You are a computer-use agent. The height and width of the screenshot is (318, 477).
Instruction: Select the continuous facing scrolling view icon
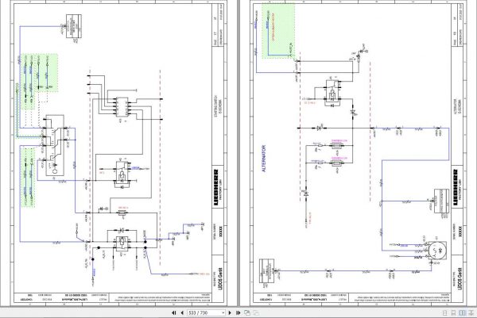(x=471, y=312)
